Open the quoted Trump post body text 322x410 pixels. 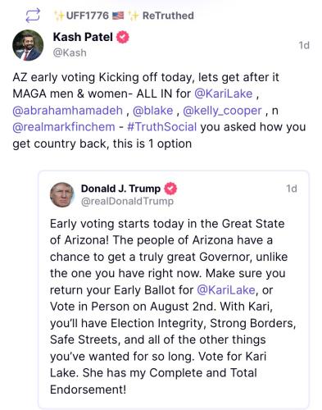coord(173,307)
